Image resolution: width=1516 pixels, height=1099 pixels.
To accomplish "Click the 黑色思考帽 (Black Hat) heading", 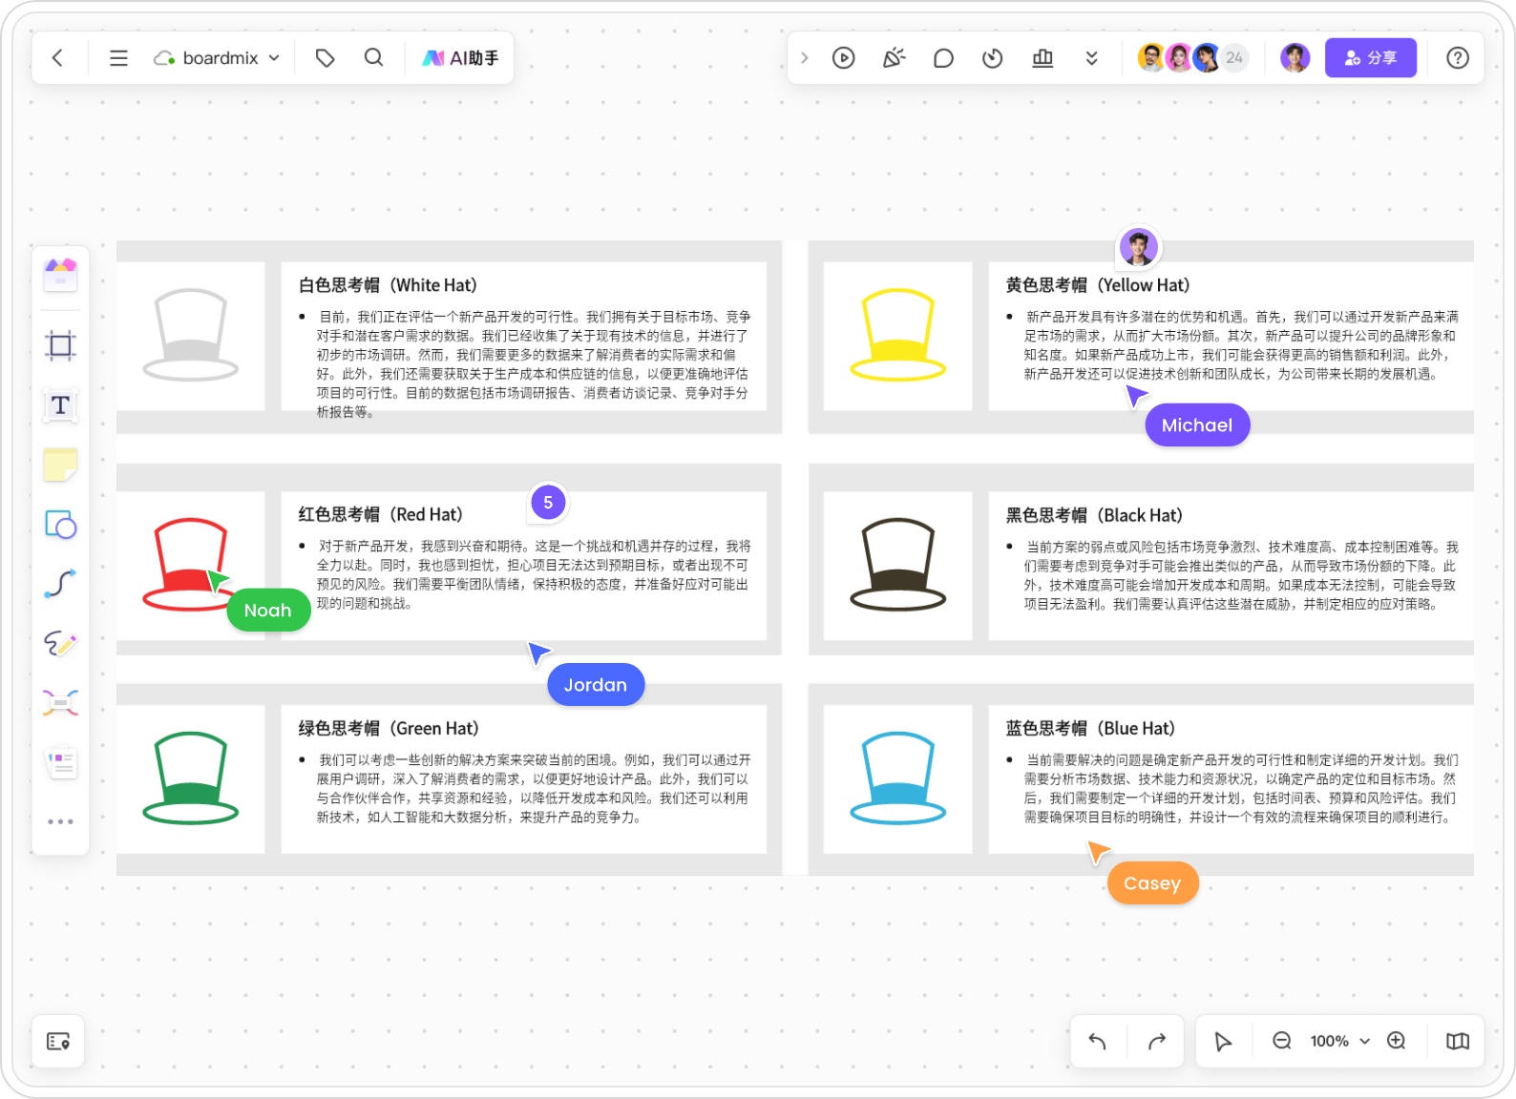I will 1094,515.
